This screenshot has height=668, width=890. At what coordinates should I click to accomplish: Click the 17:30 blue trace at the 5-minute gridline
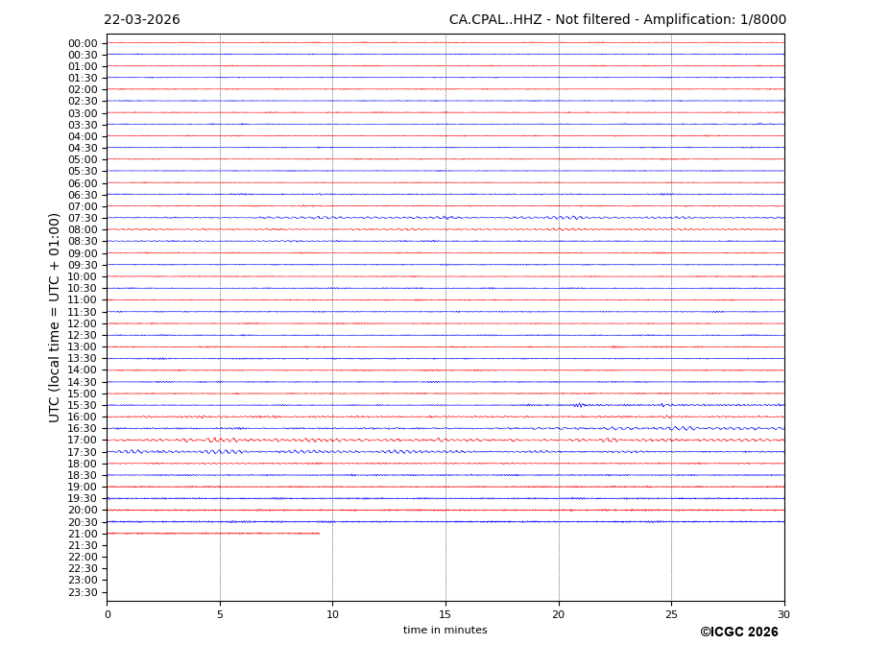click(x=220, y=451)
